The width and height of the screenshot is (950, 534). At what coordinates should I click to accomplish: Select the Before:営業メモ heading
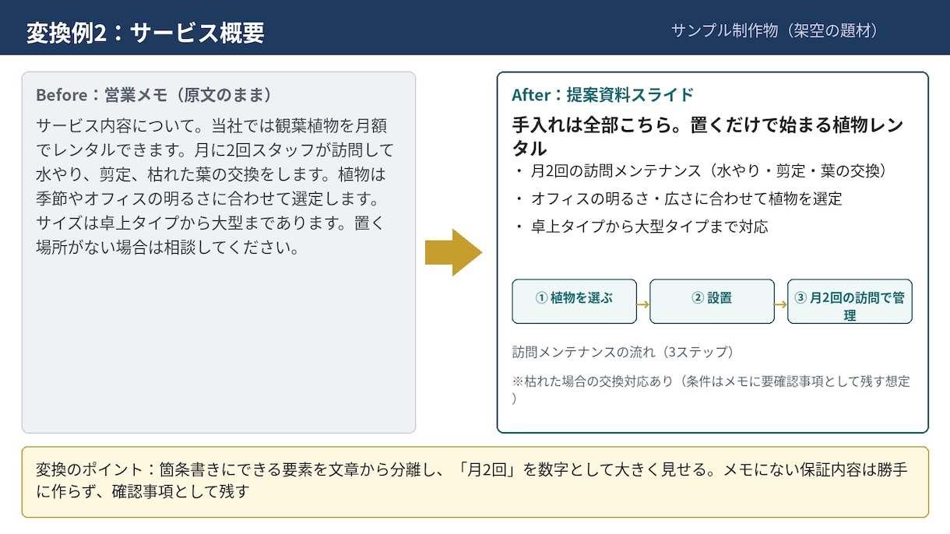pyautogui.click(x=155, y=95)
